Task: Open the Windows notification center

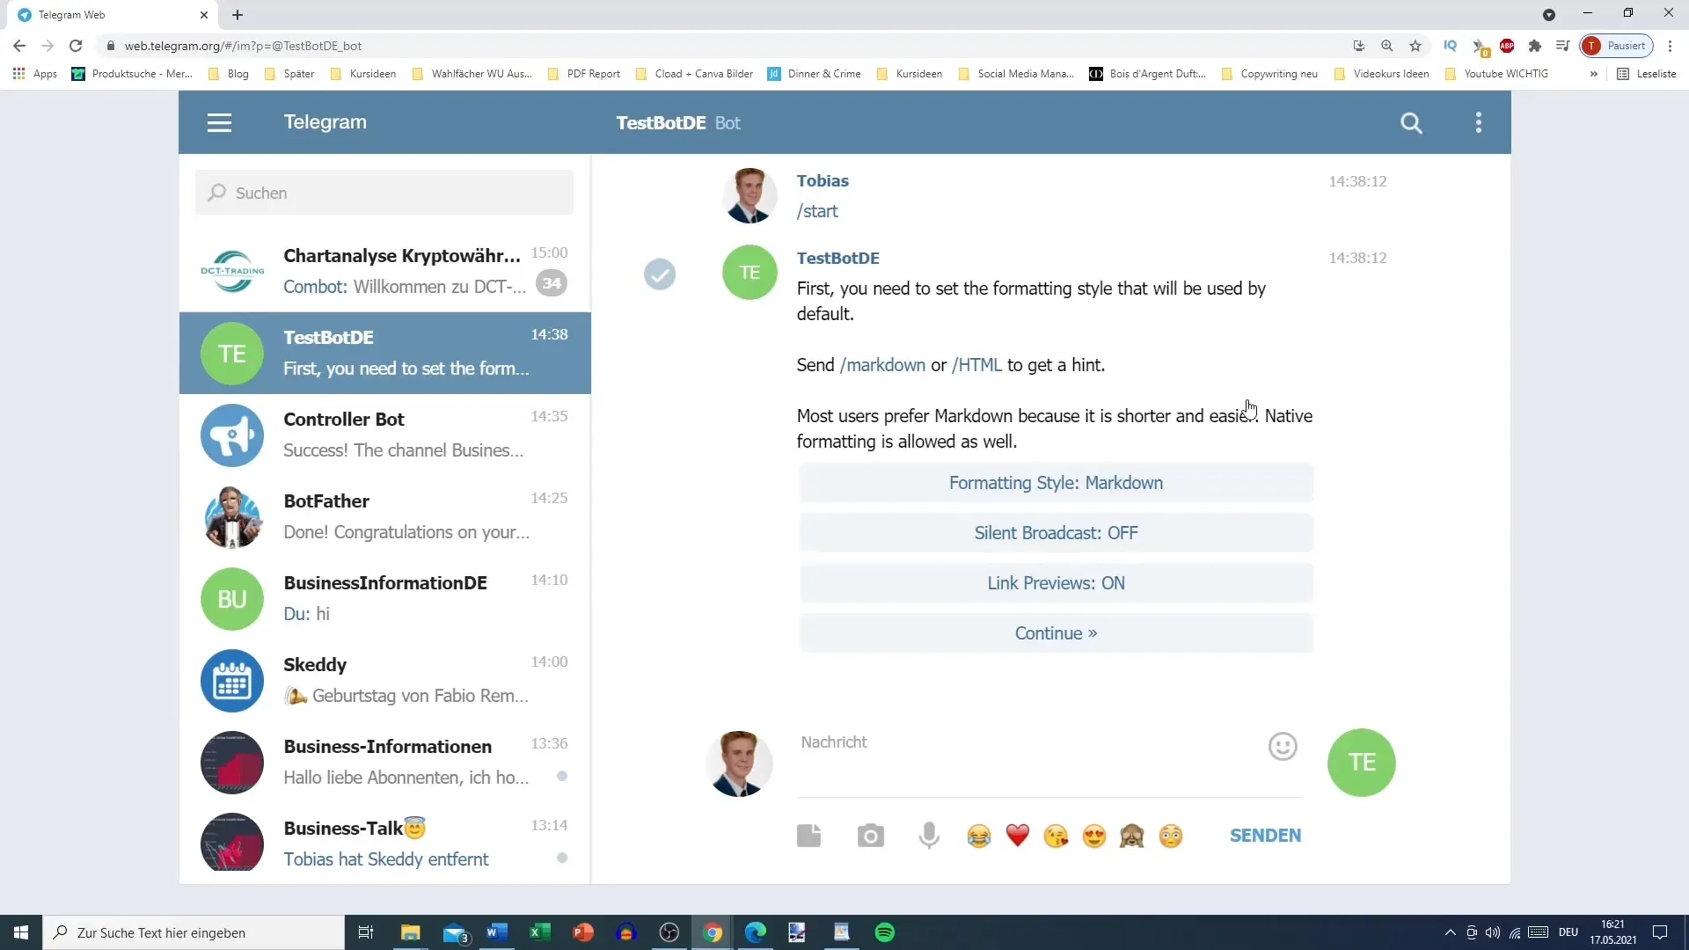Action: (x=1660, y=932)
